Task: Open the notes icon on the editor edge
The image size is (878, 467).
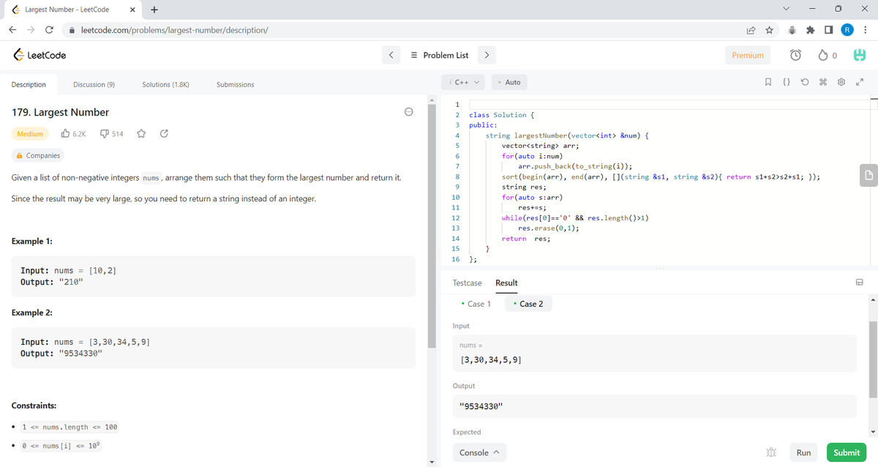Action: click(x=867, y=175)
